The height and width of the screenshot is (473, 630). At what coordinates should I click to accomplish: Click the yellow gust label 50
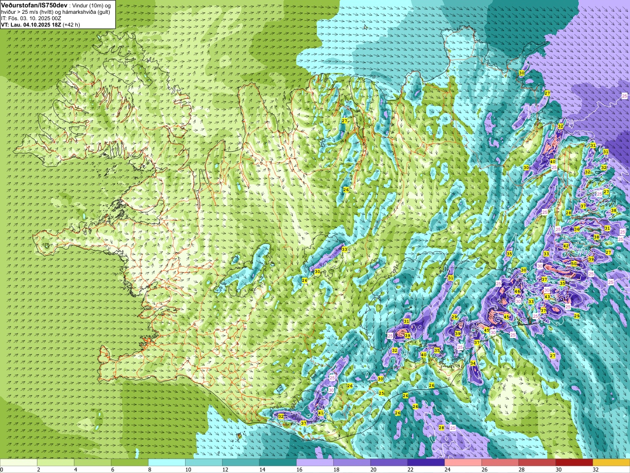[574, 264]
